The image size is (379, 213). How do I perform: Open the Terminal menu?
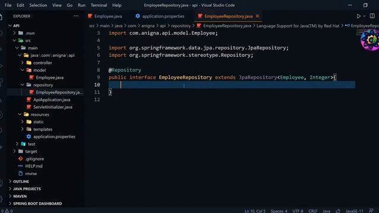(99, 5)
